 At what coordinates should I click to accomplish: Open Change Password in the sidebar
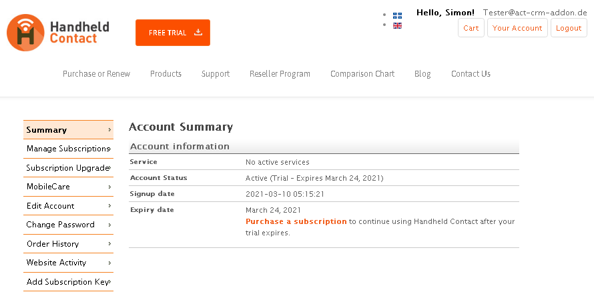[68, 225]
